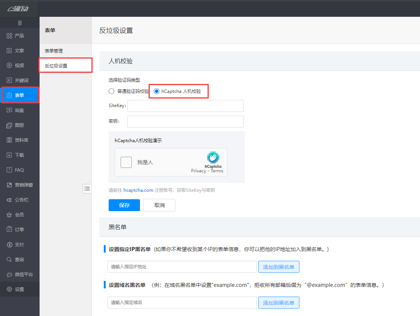The image size is (420, 316).
Task: Tick the hCaptcha 我是人 checkbox
Action: pos(126,162)
